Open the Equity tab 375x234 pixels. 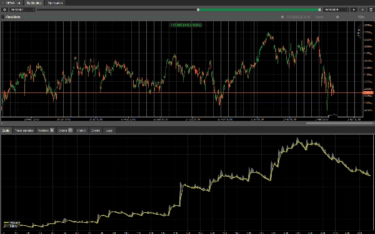point(6,130)
